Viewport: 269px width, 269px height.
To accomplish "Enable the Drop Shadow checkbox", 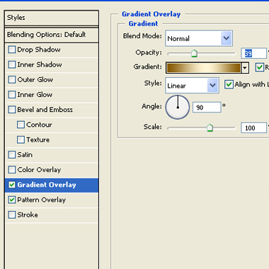I will tap(11, 50).
